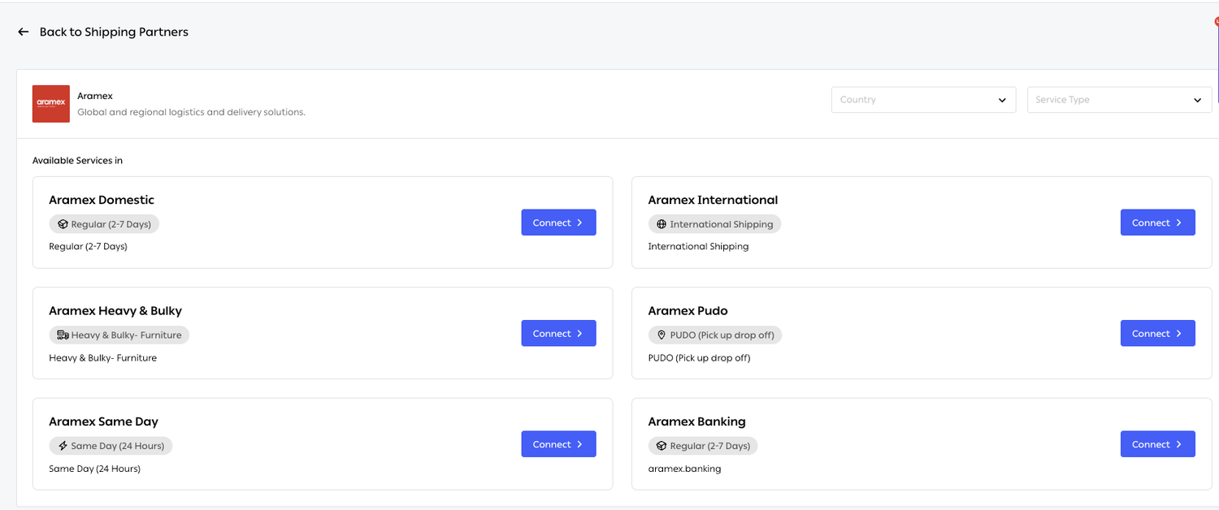Connect the Aramex Pudo service
The width and height of the screenshot is (1219, 510).
coord(1157,333)
